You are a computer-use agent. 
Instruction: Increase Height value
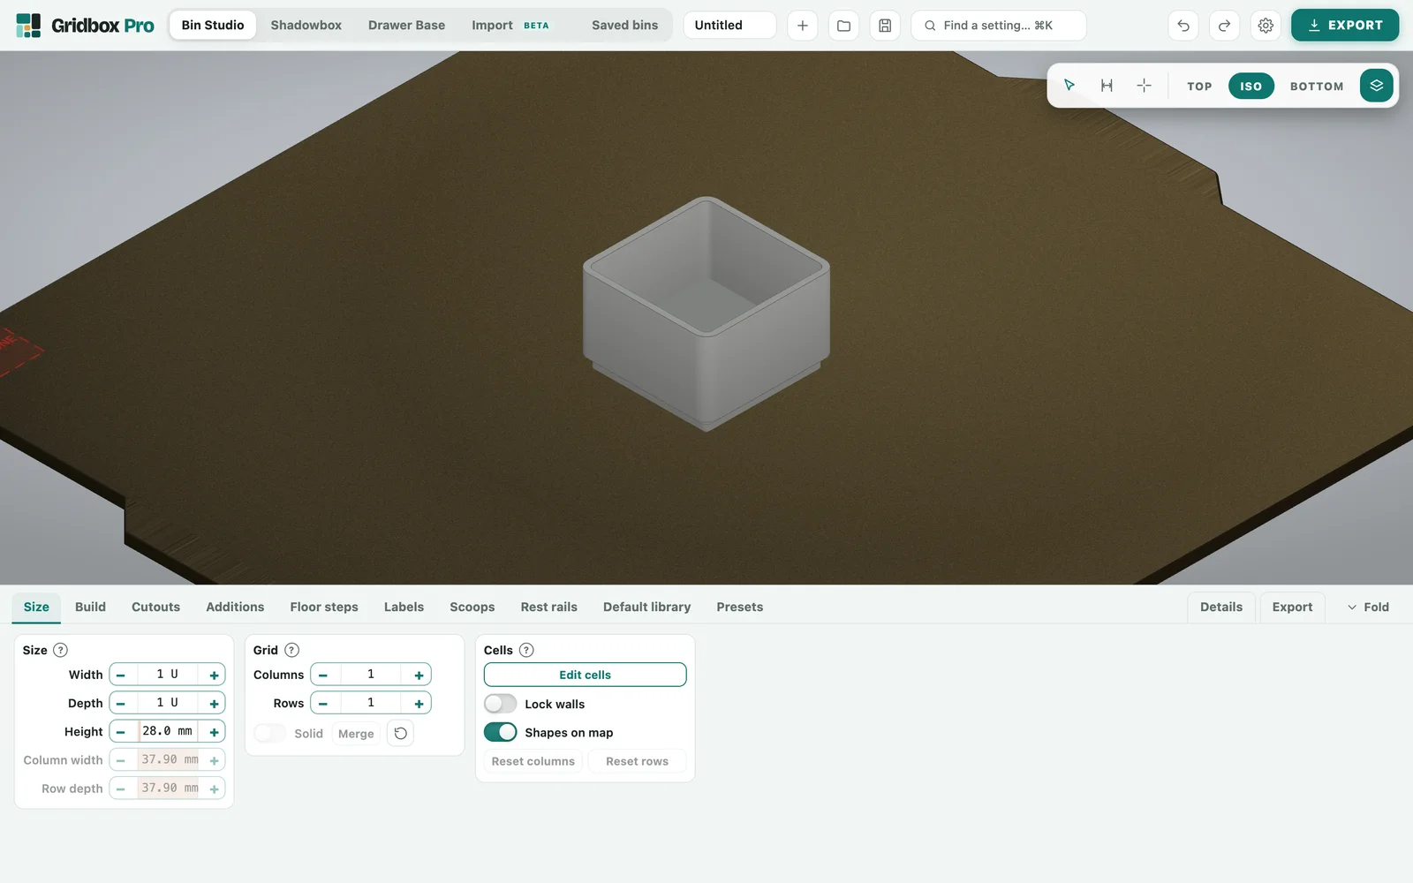pos(214,731)
